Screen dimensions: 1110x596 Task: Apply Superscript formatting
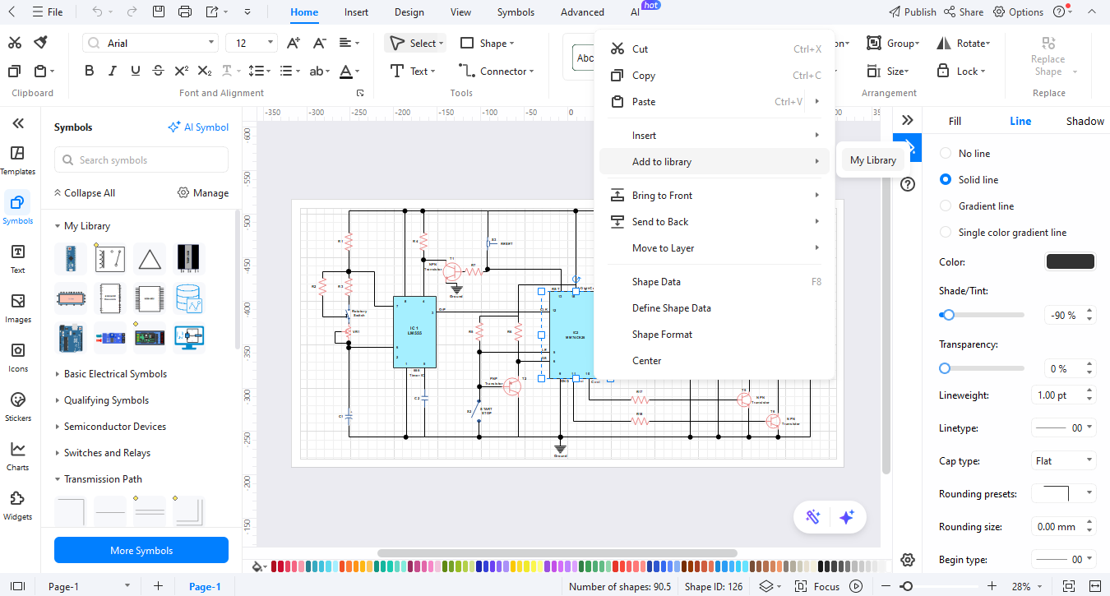pyautogui.click(x=182, y=71)
